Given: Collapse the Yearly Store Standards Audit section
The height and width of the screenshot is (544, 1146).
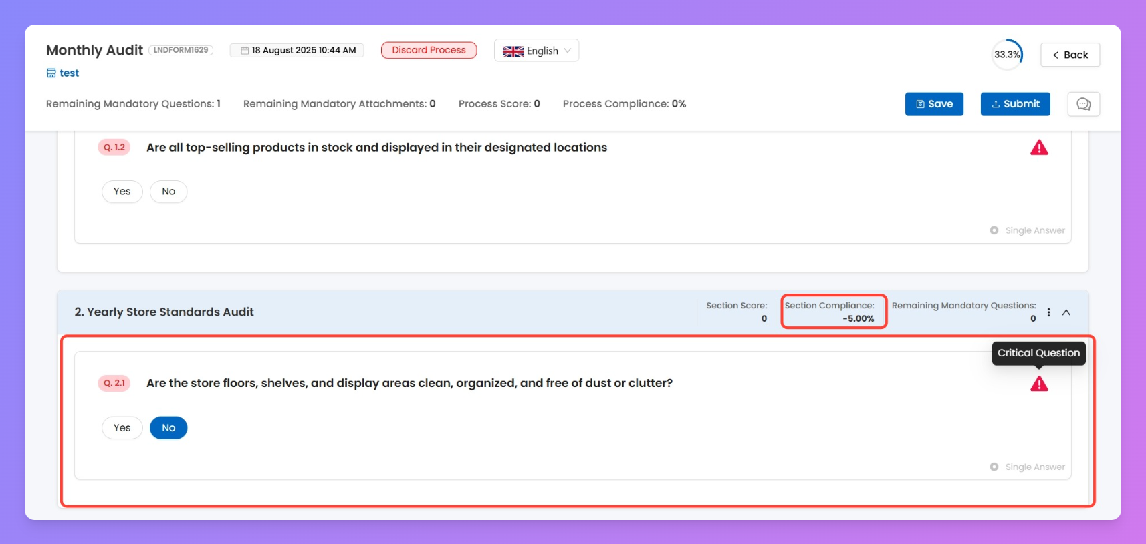Looking at the screenshot, I should (x=1066, y=312).
